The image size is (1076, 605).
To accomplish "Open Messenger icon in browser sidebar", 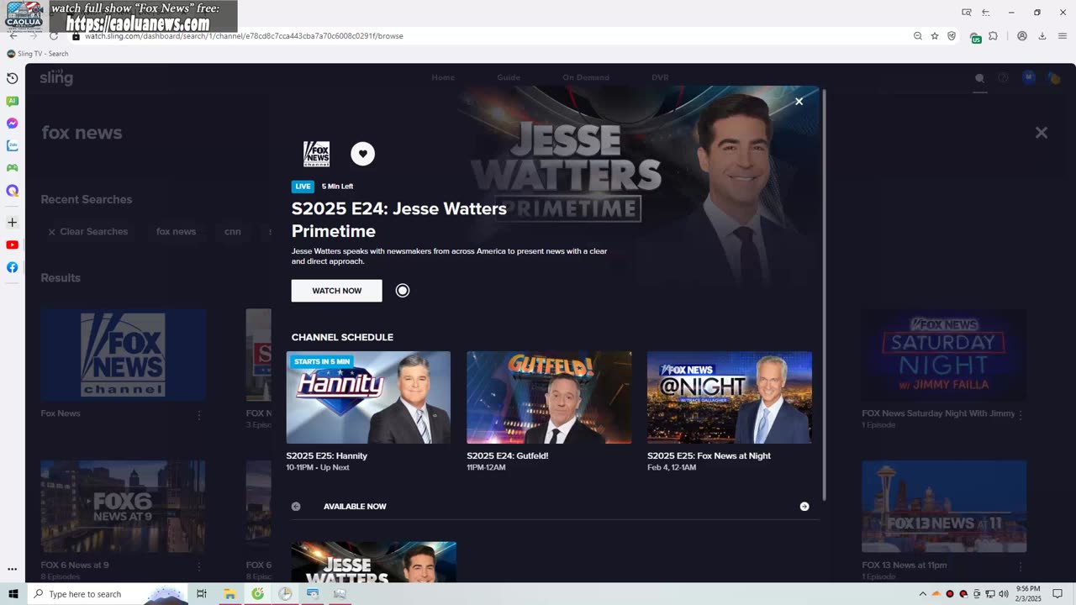I will click(x=12, y=124).
